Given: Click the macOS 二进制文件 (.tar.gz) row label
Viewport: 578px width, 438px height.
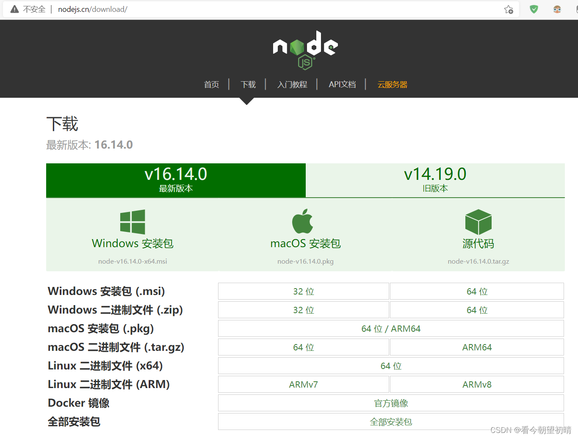Looking at the screenshot, I should pos(116,347).
